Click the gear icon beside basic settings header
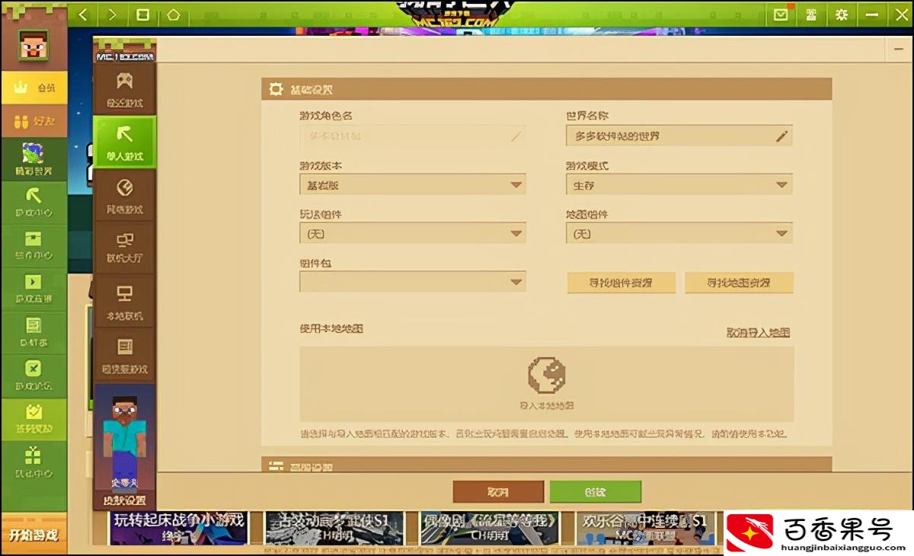 click(276, 89)
